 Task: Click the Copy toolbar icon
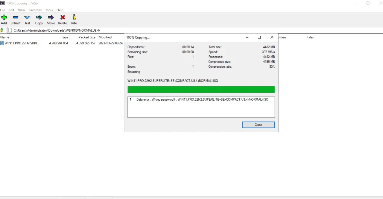(39, 18)
